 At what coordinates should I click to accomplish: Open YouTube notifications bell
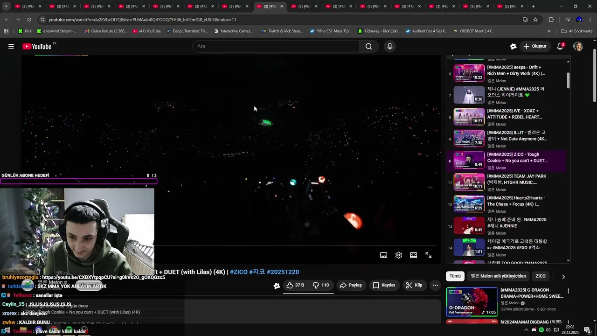pyautogui.click(x=560, y=46)
